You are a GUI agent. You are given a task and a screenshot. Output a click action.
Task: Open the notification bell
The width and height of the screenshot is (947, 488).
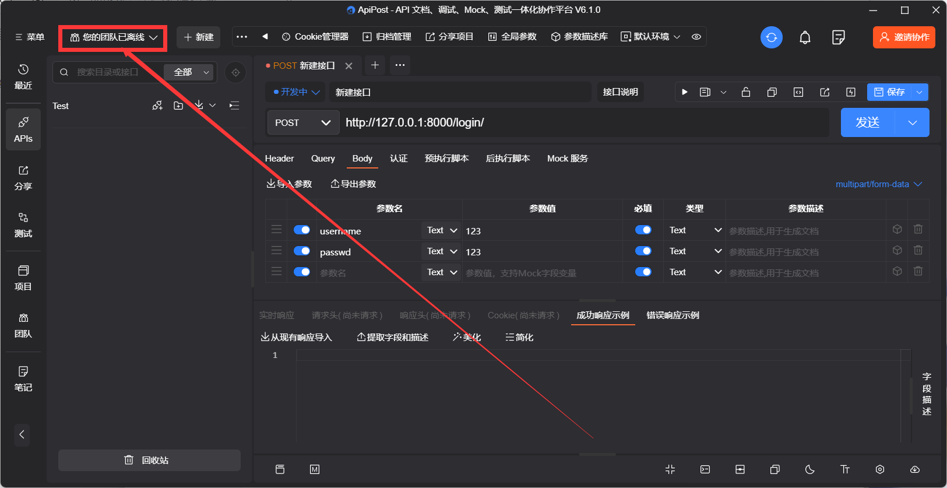[x=805, y=37]
